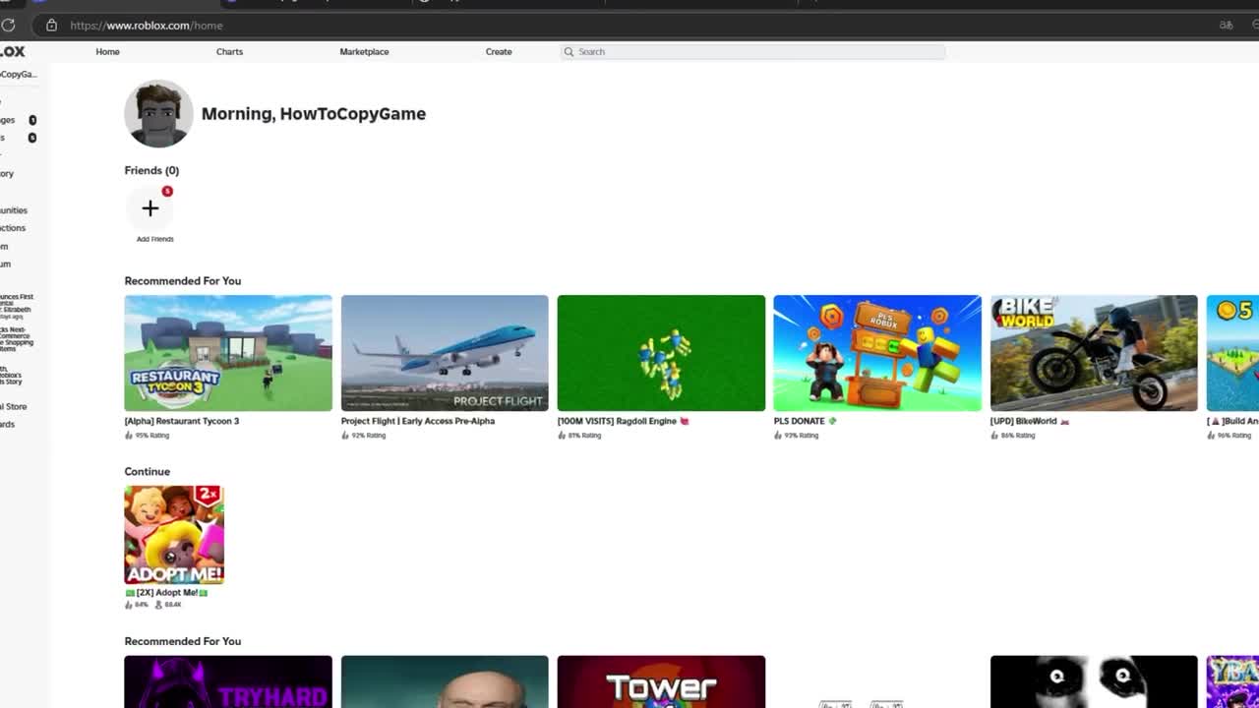Click the translate icon in address bar
This screenshot has width=1259, height=708.
click(1226, 25)
